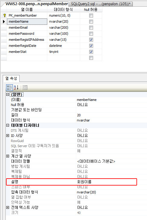Image resolution: width=147 pixels, height=220 pixels.
Task: Click the datetime data type cell
Action: [64, 46]
